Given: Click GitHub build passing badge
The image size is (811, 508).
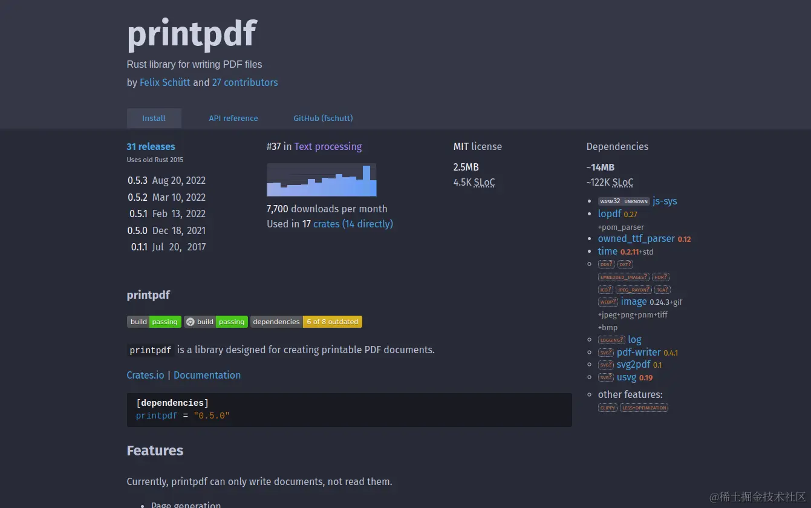Looking at the screenshot, I should [x=216, y=322].
